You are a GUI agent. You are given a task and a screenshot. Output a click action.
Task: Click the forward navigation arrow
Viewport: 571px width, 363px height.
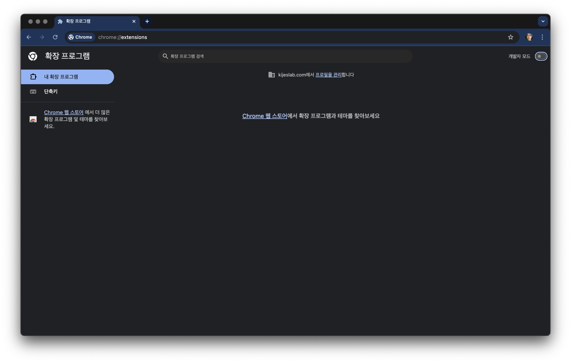pos(42,37)
